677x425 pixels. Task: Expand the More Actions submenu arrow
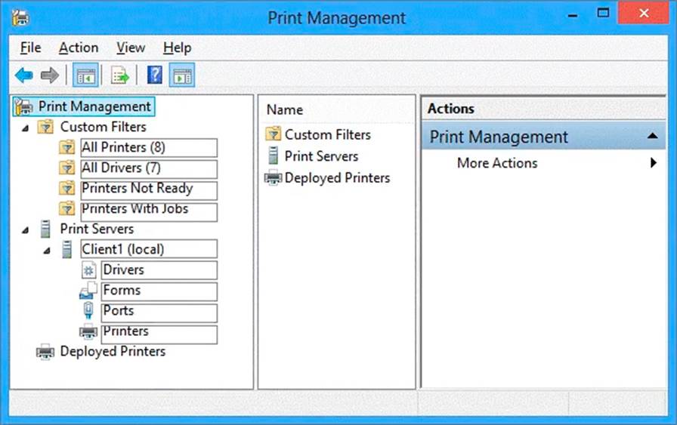[654, 162]
